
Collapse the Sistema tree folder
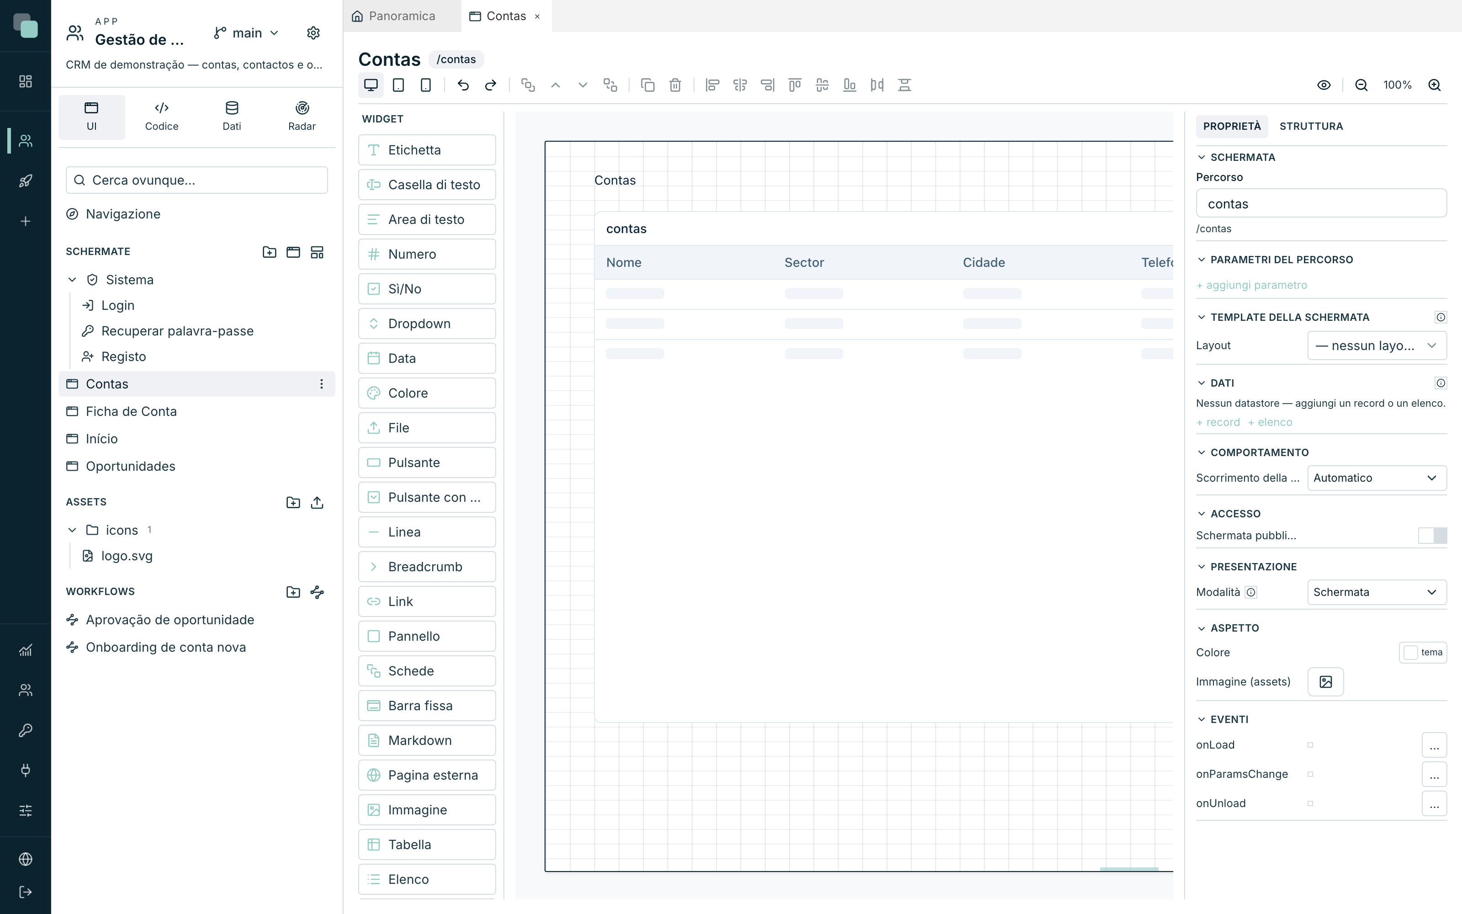tap(72, 280)
